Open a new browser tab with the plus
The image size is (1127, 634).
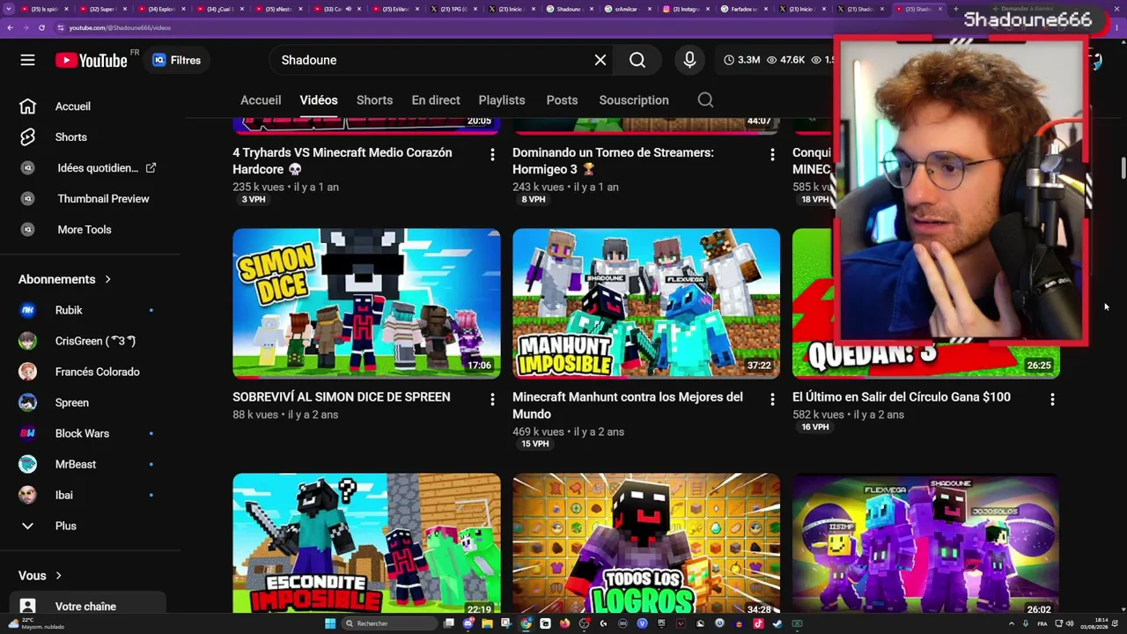click(x=955, y=9)
